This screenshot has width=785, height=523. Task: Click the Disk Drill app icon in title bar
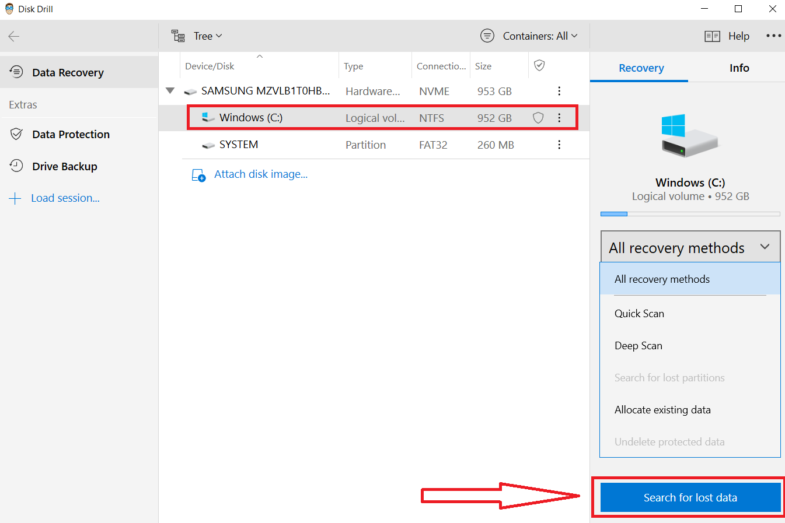[x=9, y=9]
